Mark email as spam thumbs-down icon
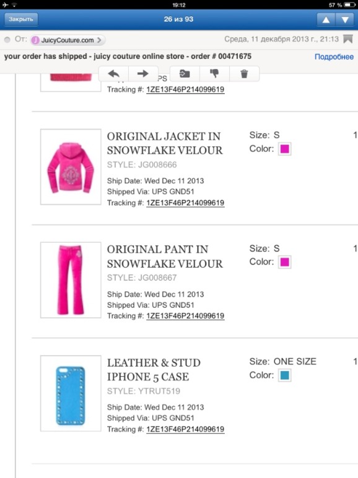The height and width of the screenshot is (478, 358). click(x=214, y=73)
